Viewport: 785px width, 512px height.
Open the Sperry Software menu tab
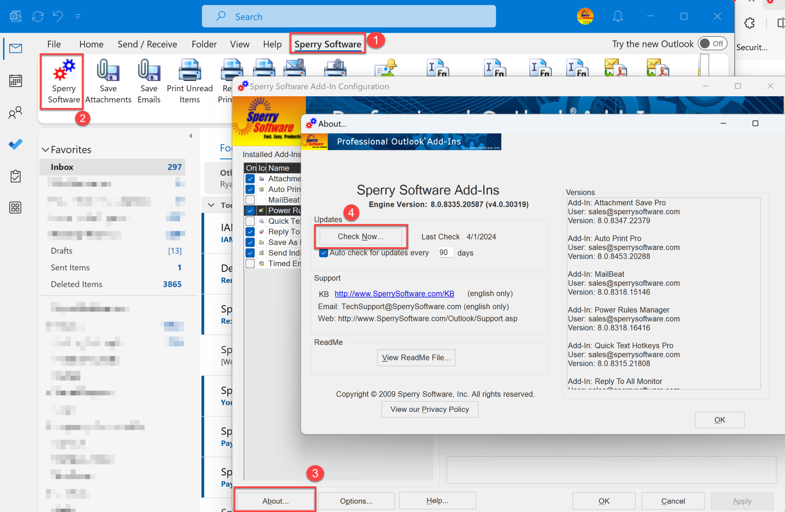coord(327,43)
